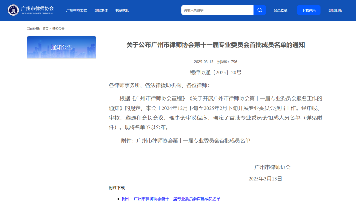Open the 广州律师之歌 menu item
Image resolution: width=356 pixels, height=209 pixels.
pos(76,10)
